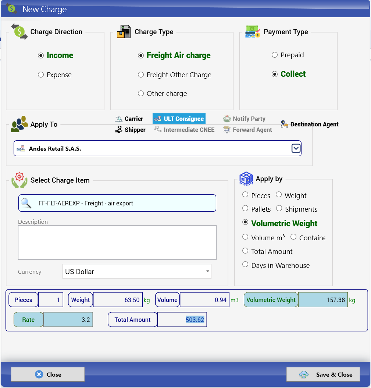
Task: Click the Carrier airplane icon
Action: (119, 119)
